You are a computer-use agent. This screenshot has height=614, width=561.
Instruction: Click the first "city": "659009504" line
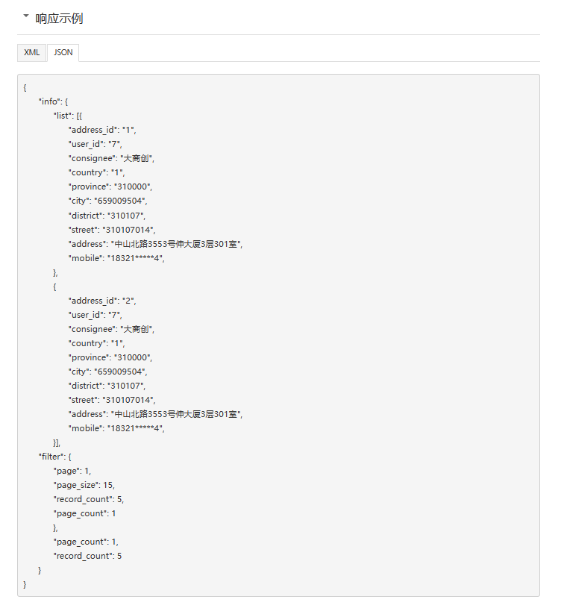click(107, 201)
